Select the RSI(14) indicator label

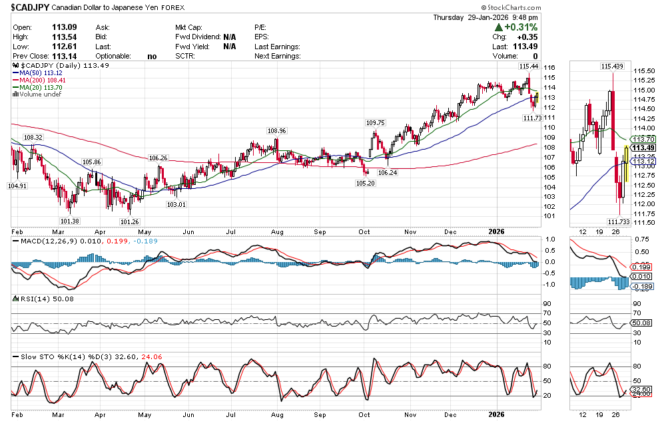[27, 299]
